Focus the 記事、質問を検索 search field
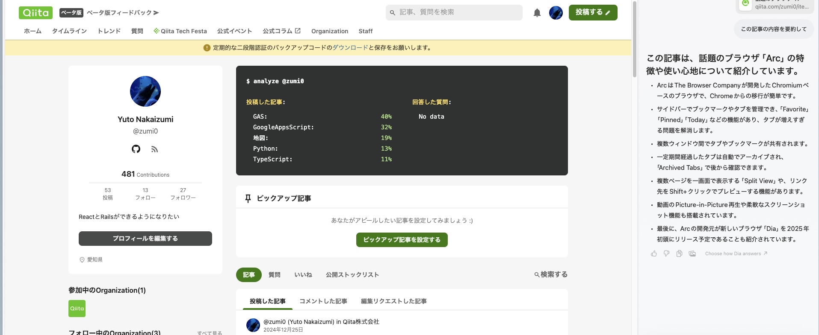 coord(454,12)
